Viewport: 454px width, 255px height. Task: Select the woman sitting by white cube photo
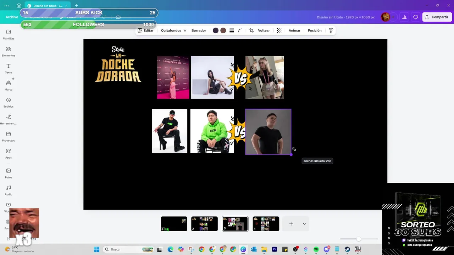tap(212, 77)
